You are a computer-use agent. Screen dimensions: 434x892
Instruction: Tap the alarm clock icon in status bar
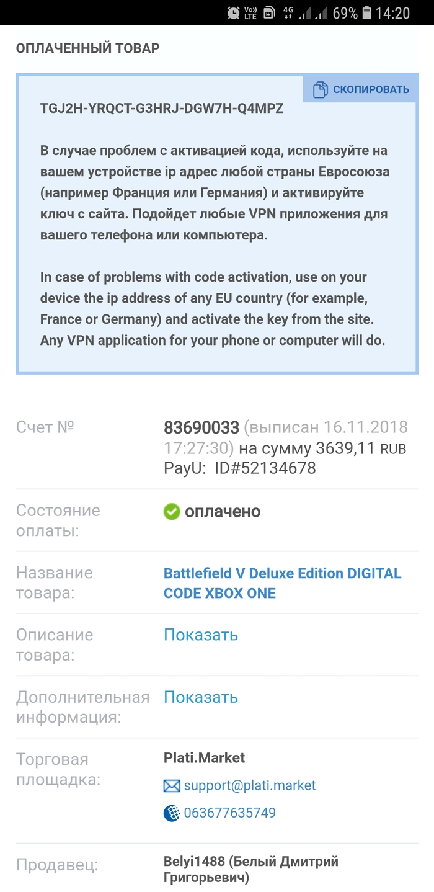pyautogui.click(x=233, y=13)
